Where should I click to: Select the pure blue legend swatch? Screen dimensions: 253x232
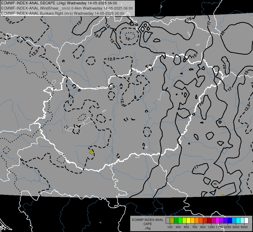(x=230, y=220)
